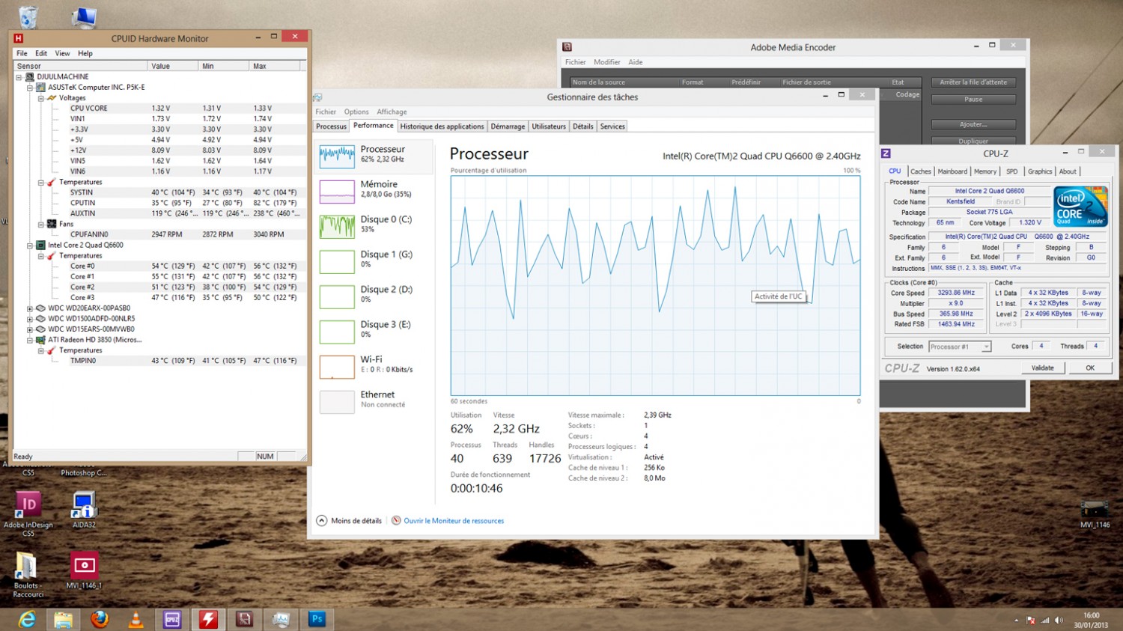Select the Adobe InDesign CS5 desktop icon
The height and width of the screenshot is (631, 1123).
[28, 507]
